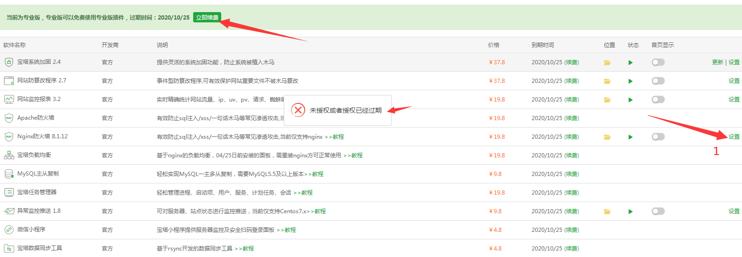Click the 软件名称 column header

point(14,45)
